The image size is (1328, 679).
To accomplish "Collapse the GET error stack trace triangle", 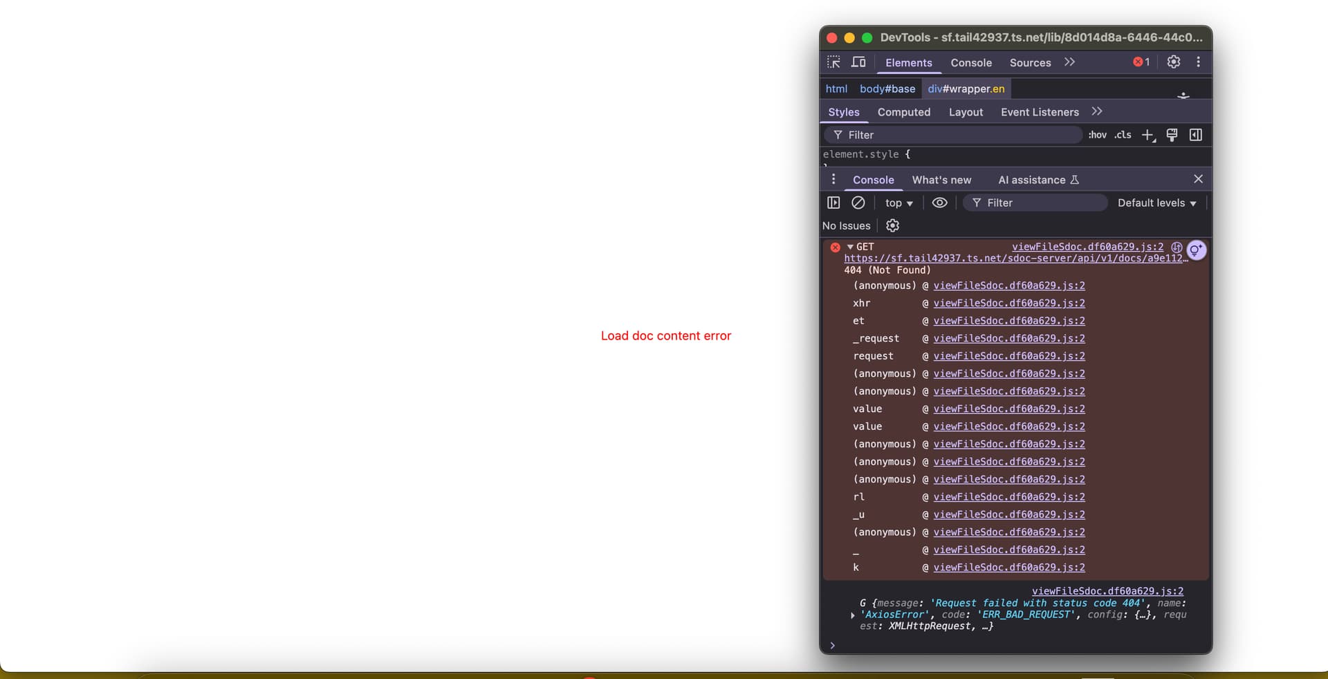I will pos(850,247).
